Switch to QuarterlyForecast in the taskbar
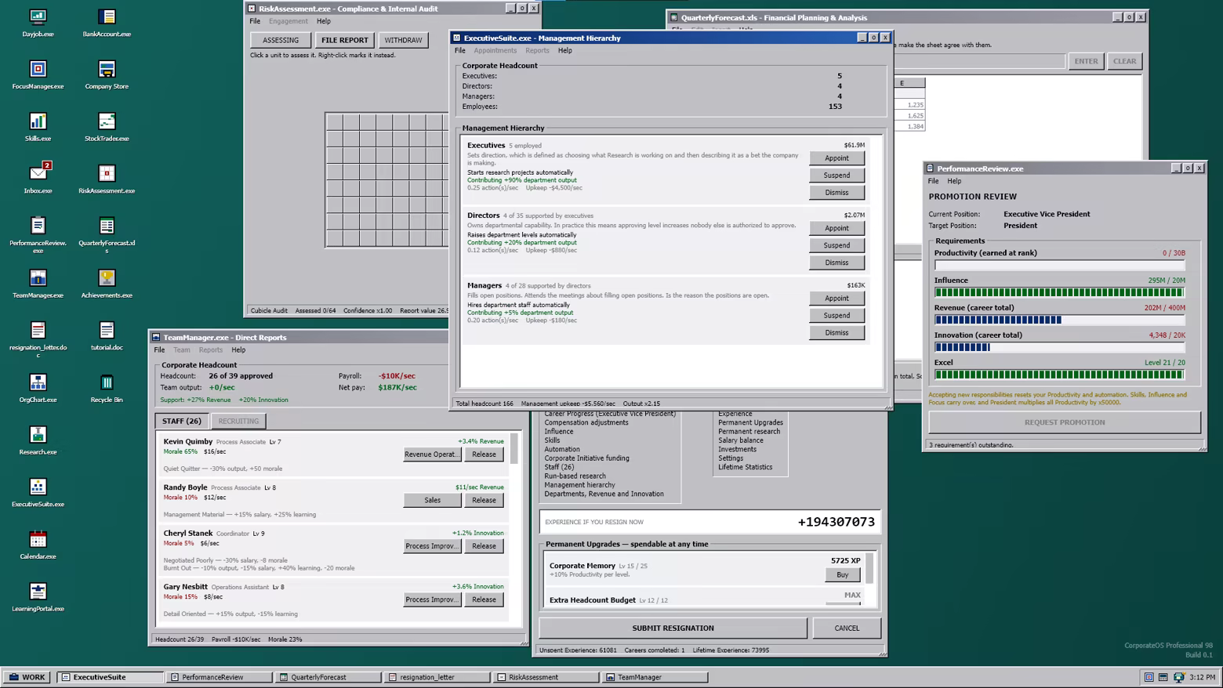 (328, 677)
